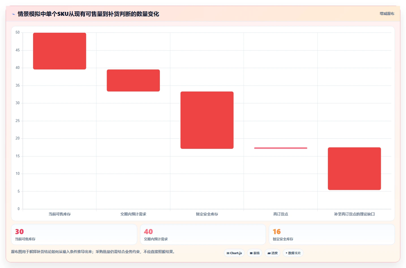Click the 交期内预计需求 waterfall bar
Screen dimensions: 406x268
[x=133, y=80]
